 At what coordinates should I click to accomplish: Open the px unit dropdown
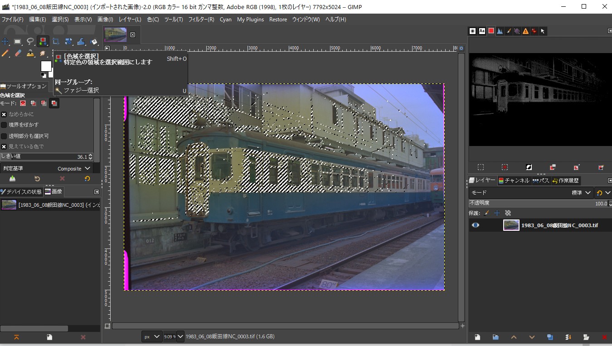point(152,336)
